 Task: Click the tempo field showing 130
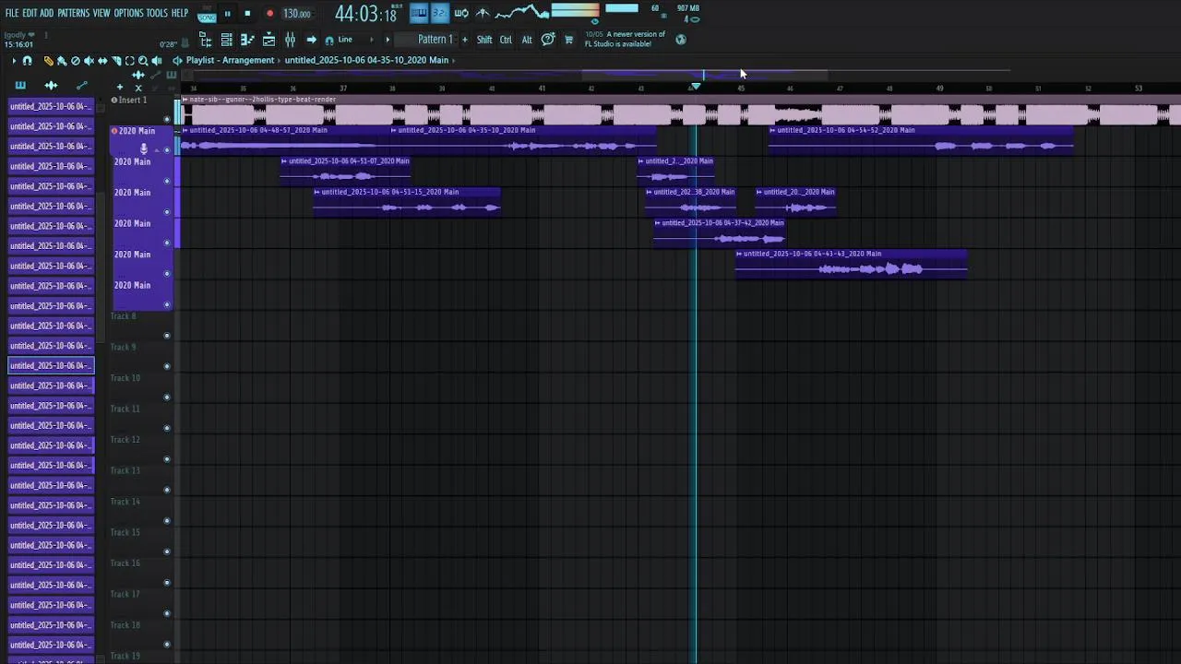pyautogui.click(x=297, y=14)
